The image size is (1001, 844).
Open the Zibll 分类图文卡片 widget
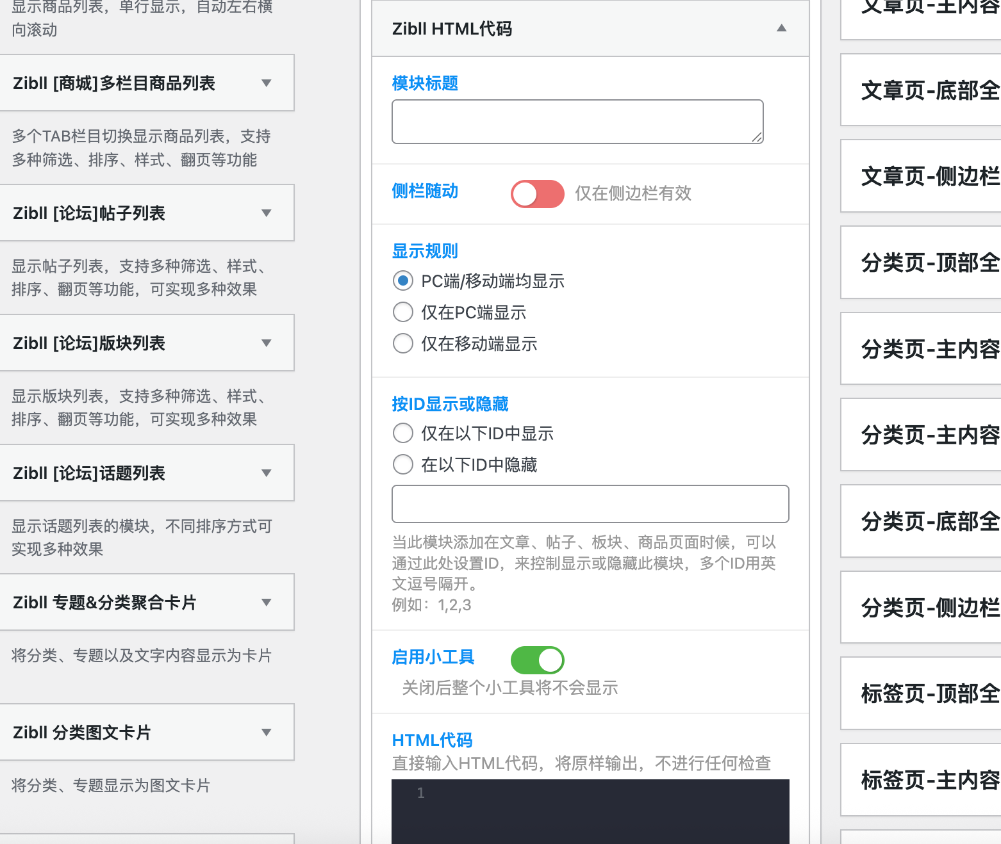coord(267,732)
